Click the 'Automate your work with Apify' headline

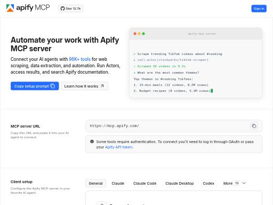(65, 44)
